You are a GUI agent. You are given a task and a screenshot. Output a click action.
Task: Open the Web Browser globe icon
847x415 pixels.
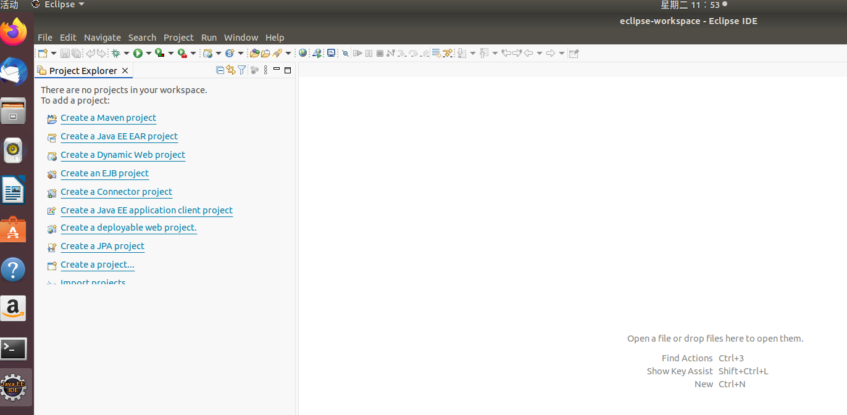point(302,53)
